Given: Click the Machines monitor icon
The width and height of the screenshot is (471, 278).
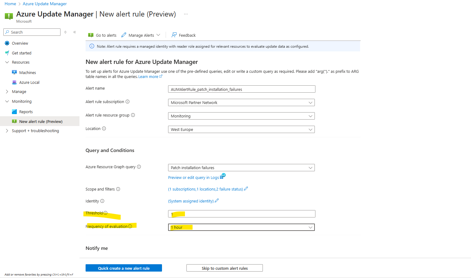Looking at the screenshot, I should 14,72.
